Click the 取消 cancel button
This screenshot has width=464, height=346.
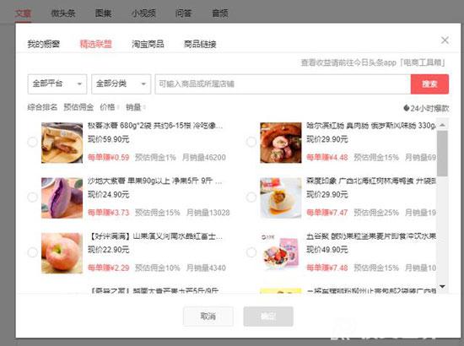(208, 316)
